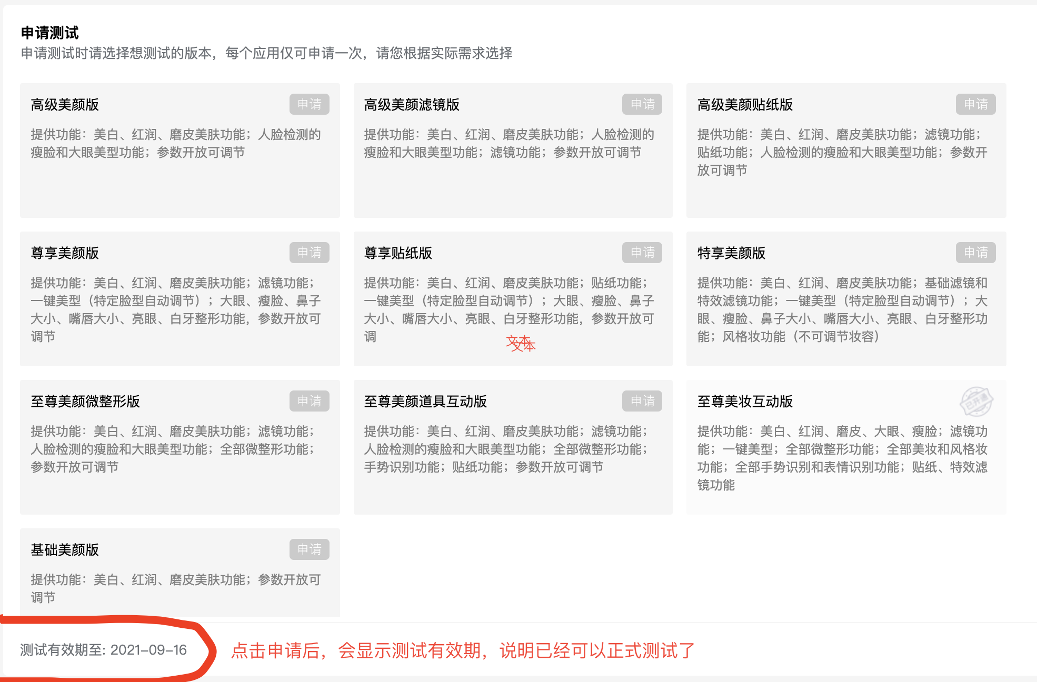The height and width of the screenshot is (682, 1037).
Task: Click 申请 on 基础美颜版 card
Action: click(x=309, y=549)
